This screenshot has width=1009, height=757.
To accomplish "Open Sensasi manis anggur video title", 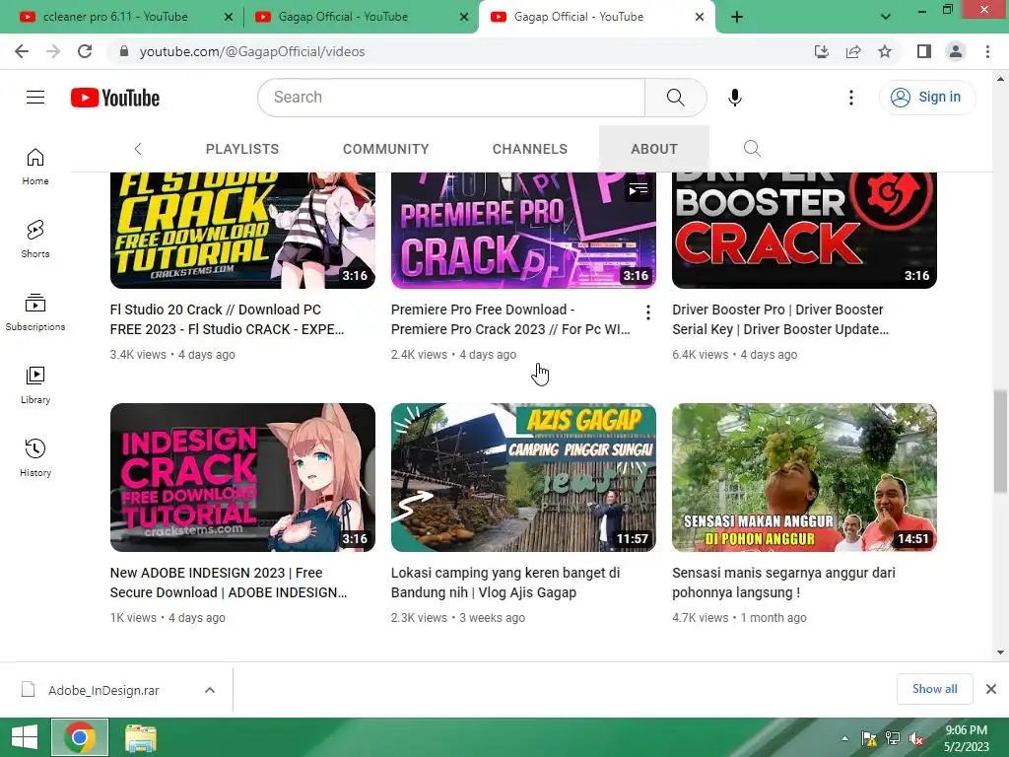I will click(x=783, y=583).
